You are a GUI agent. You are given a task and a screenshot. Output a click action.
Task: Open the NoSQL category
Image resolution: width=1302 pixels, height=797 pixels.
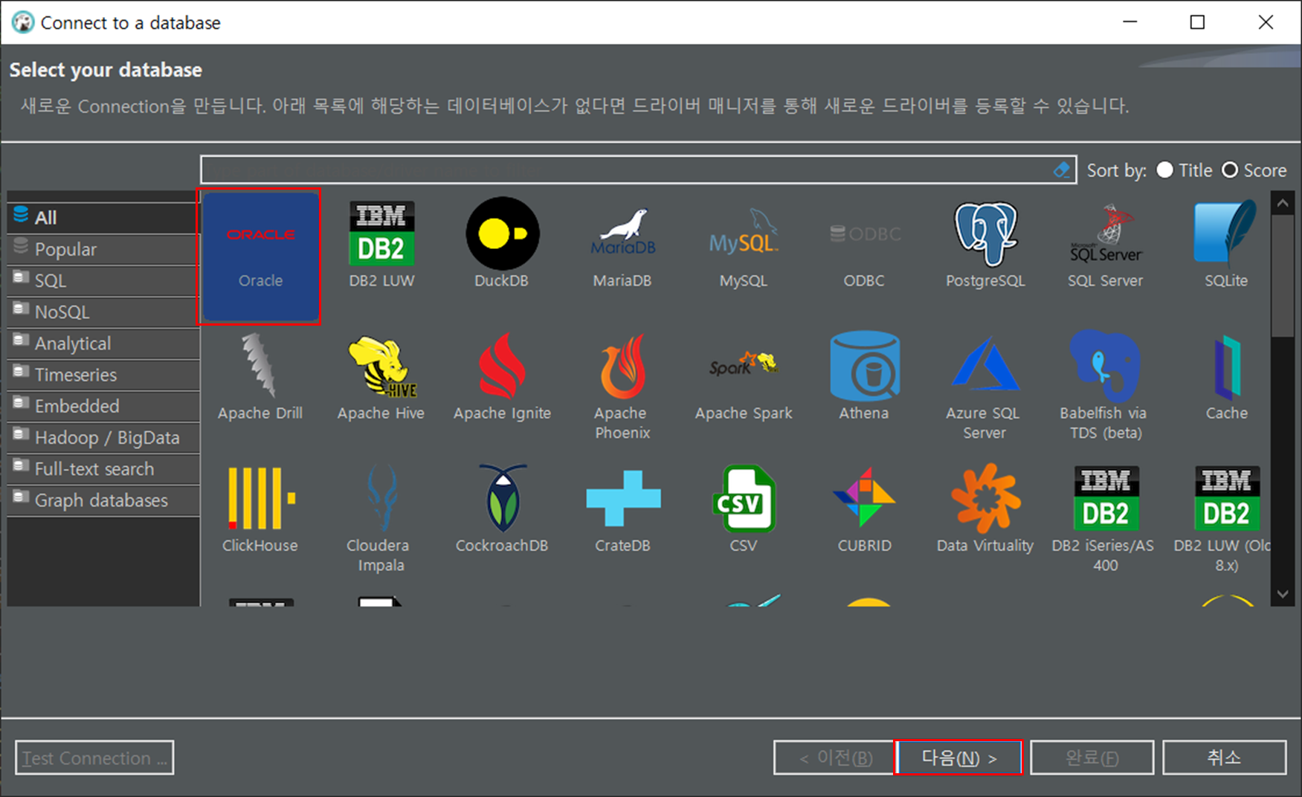pyautogui.click(x=103, y=312)
